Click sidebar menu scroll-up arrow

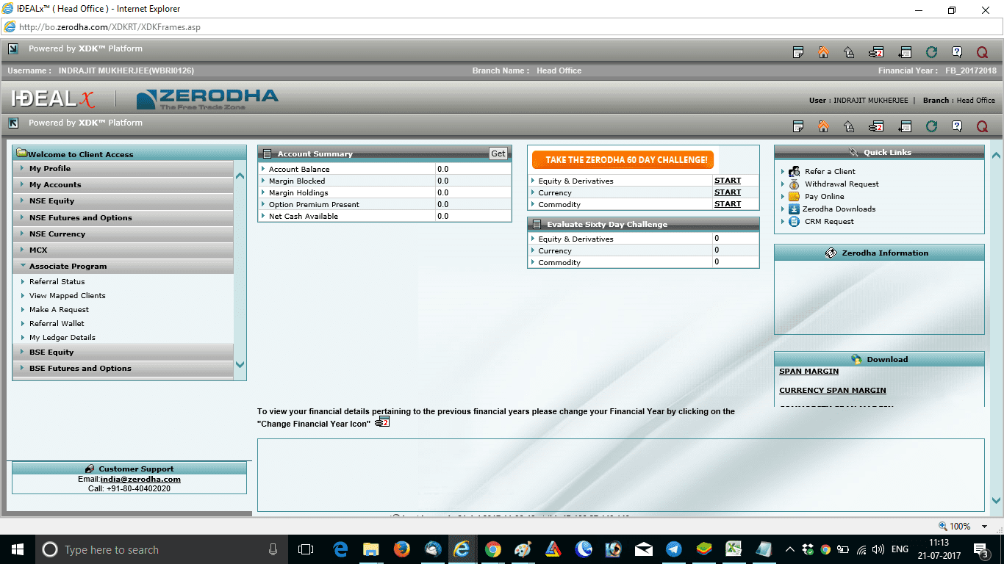pyautogui.click(x=240, y=176)
